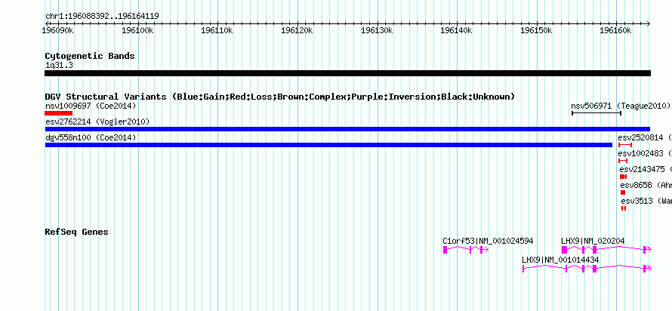Click the 196110k ruler tick label
The image size is (672, 311).
pyautogui.click(x=217, y=31)
